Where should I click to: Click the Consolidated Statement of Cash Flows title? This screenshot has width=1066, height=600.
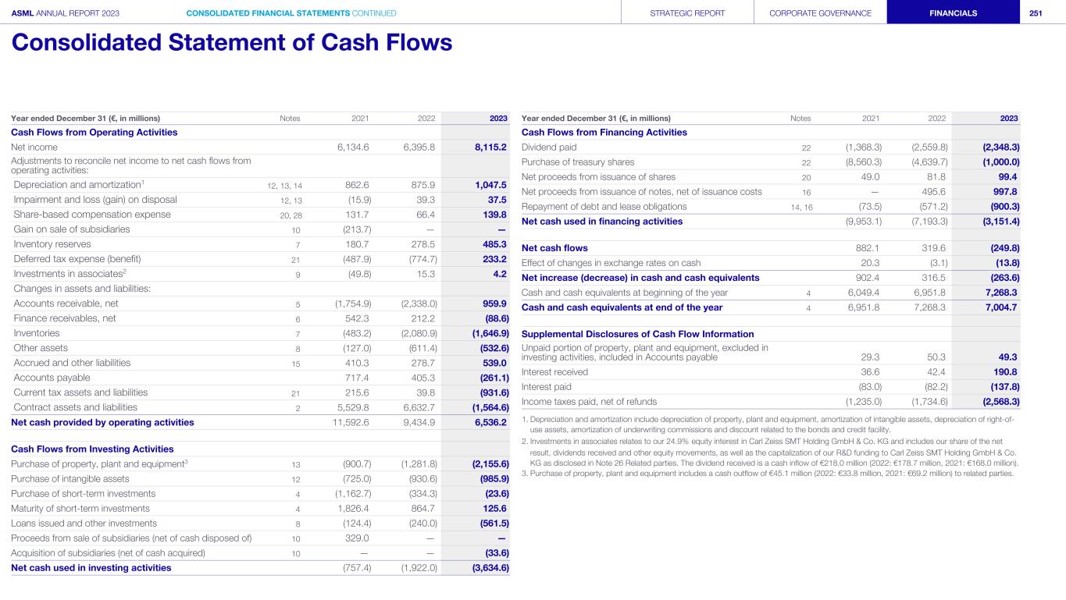pyautogui.click(x=232, y=42)
